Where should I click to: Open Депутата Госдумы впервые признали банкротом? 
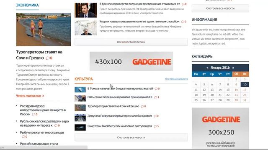pos(120,116)
